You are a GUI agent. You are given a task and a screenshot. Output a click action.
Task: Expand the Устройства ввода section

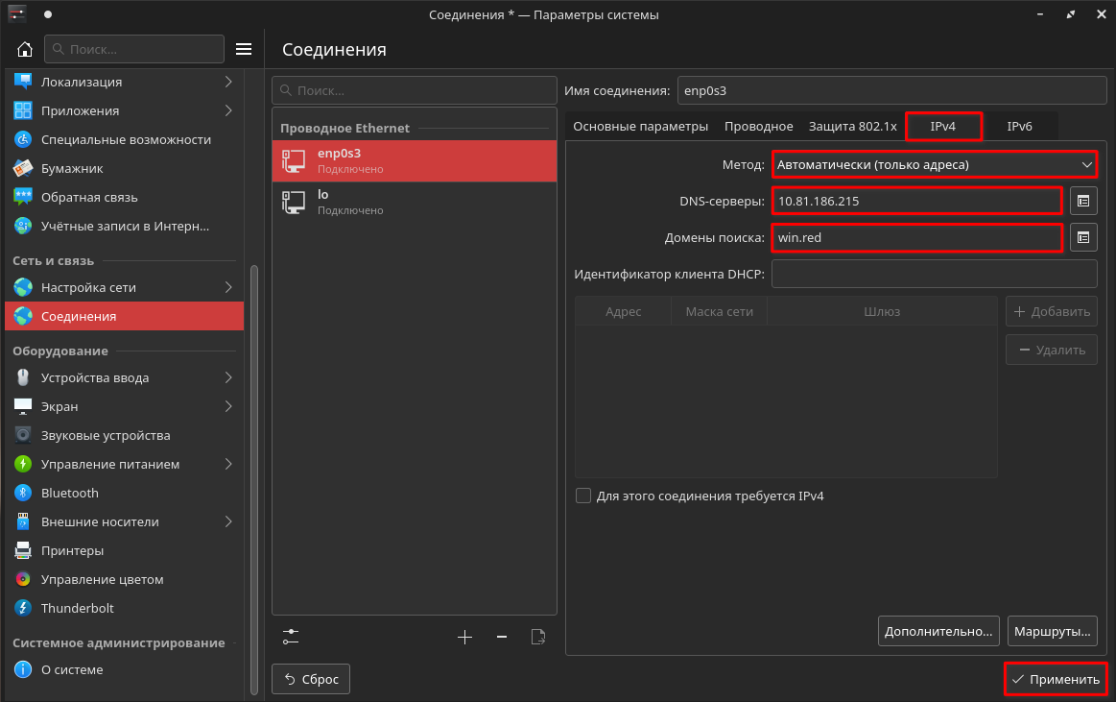[x=228, y=377]
